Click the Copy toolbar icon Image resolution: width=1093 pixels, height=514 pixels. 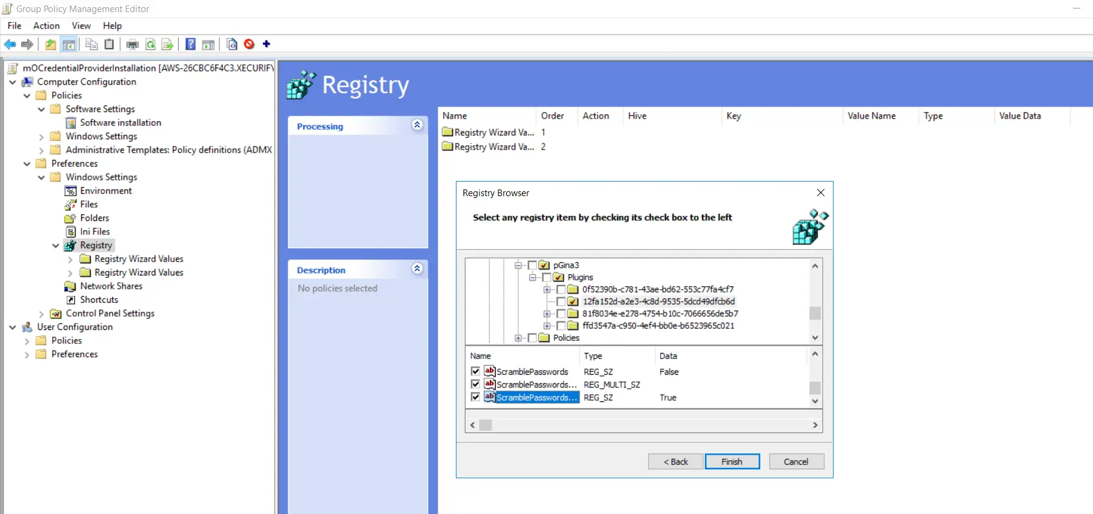point(92,44)
